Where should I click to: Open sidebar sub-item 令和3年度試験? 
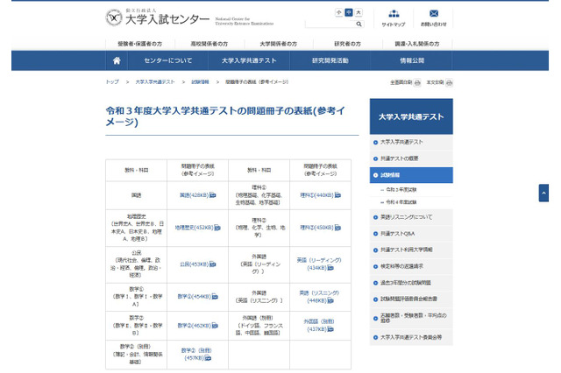pos(401,190)
